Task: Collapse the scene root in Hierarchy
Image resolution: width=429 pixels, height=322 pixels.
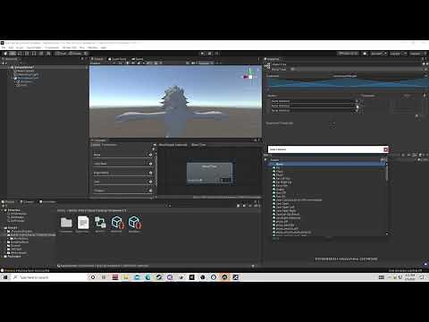Action: point(9,67)
